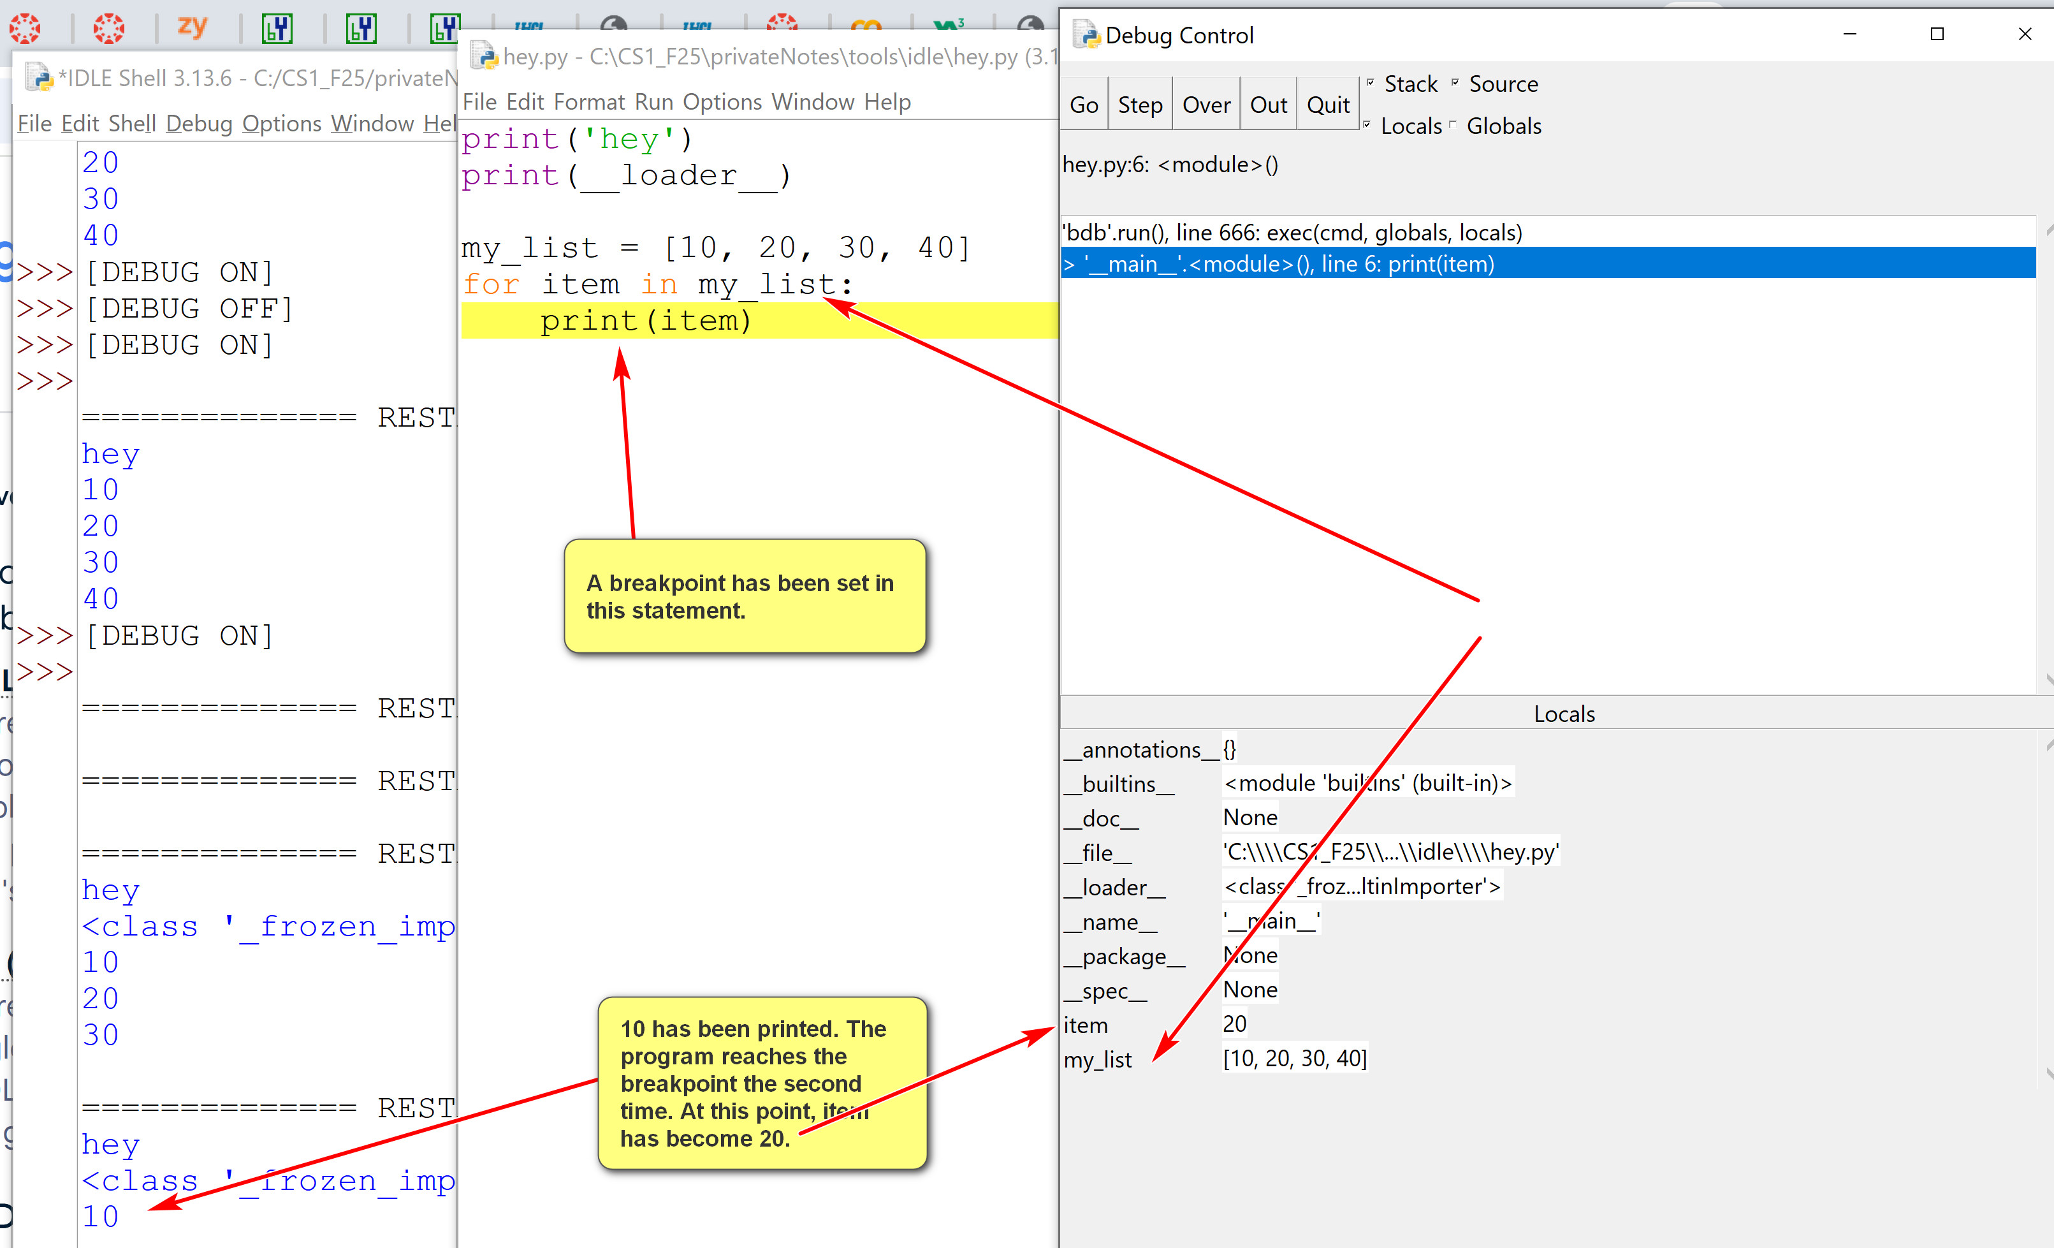The width and height of the screenshot is (2054, 1248).
Task: Open the Debug menu in IDLE Shell
Action: click(x=198, y=123)
